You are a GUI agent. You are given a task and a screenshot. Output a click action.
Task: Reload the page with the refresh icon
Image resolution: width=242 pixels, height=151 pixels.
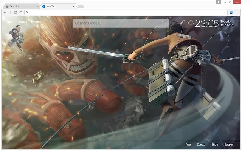point(16,12)
